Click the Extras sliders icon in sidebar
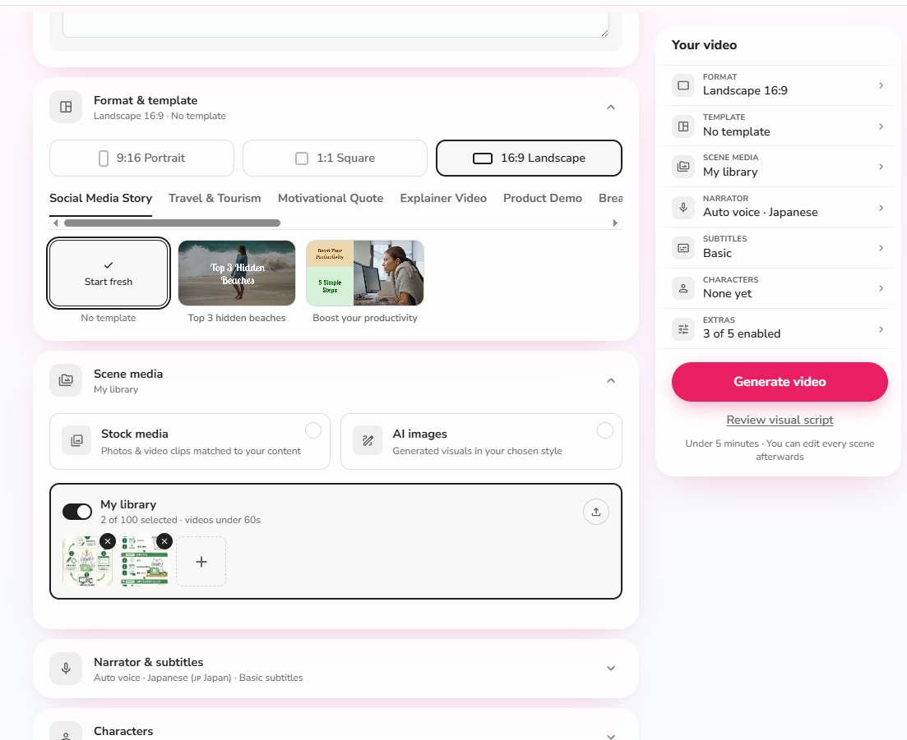 683,329
